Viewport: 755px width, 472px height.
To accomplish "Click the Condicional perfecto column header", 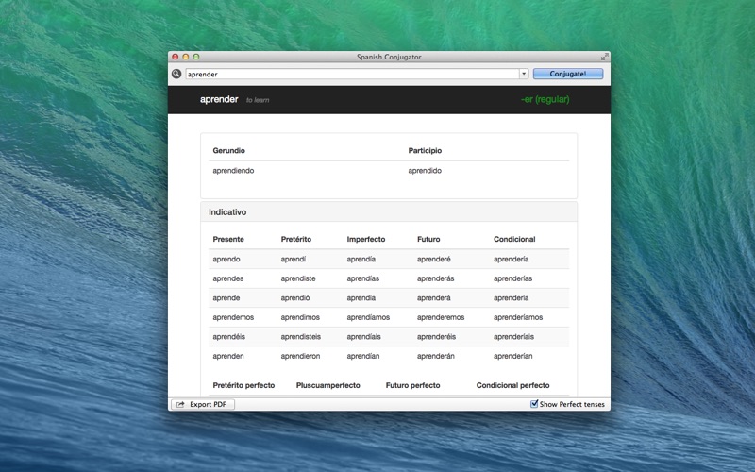I will (x=512, y=385).
